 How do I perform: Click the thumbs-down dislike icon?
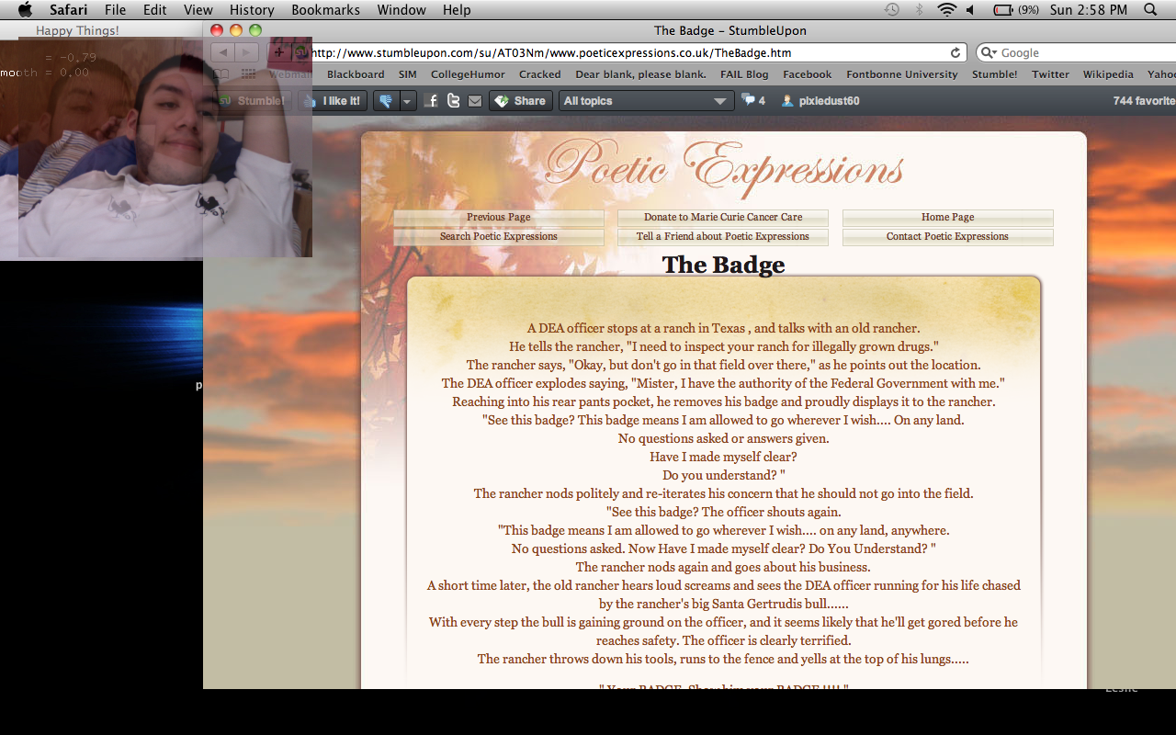point(386,101)
